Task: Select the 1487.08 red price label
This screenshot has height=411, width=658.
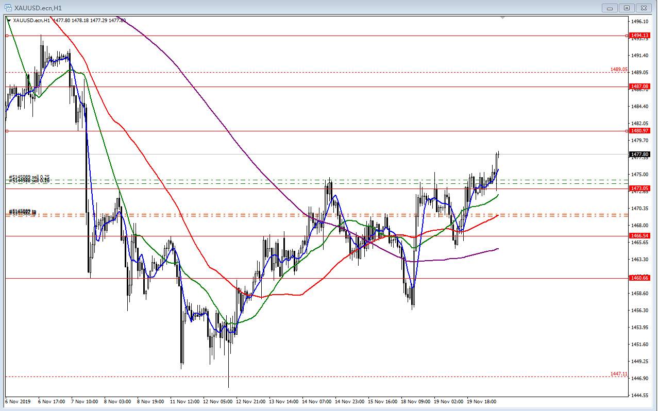Action: (640, 87)
